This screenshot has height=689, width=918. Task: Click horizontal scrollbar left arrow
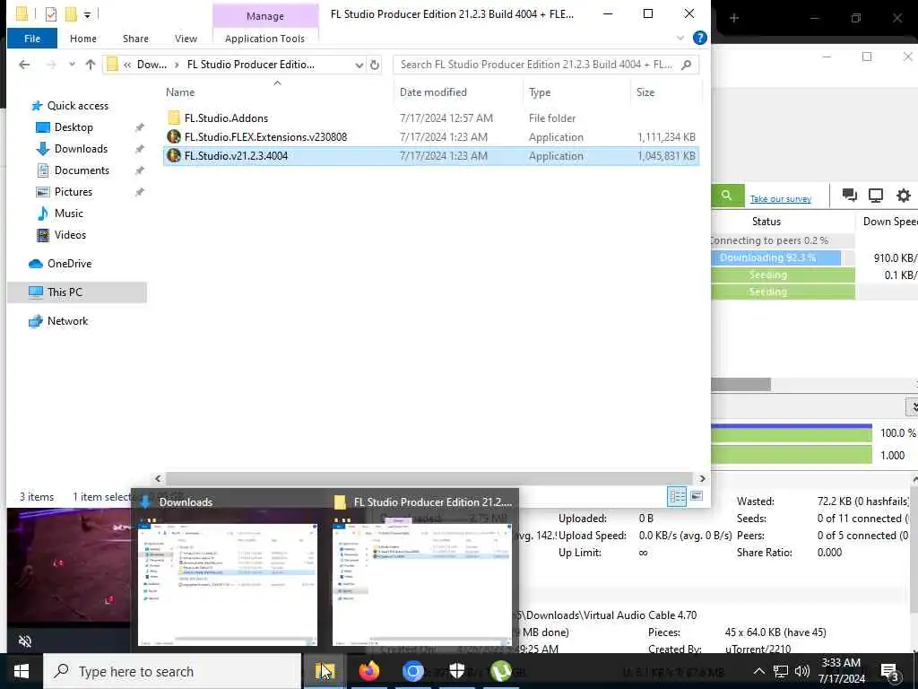pyautogui.click(x=158, y=479)
